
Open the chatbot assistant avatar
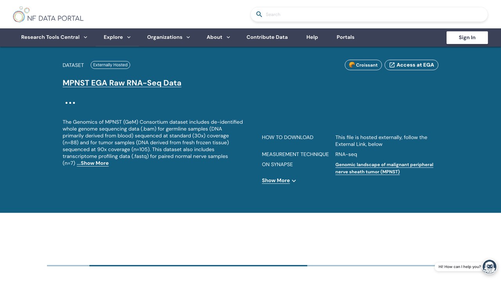pos(489,267)
